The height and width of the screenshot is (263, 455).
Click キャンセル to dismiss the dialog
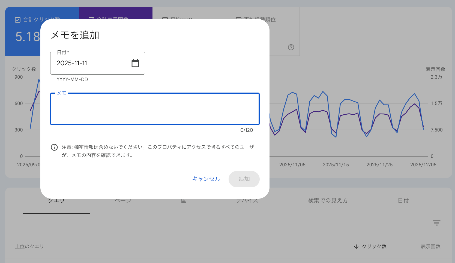click(206, 179)
